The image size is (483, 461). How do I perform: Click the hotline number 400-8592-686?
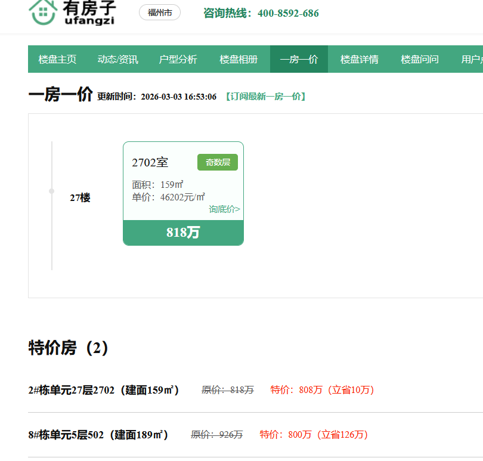tap(288, 13)
